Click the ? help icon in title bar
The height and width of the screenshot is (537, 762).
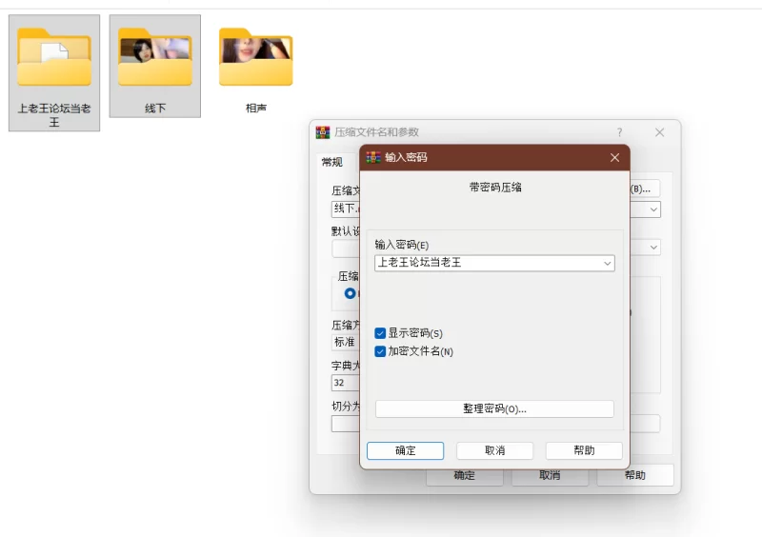coord(619,132)
